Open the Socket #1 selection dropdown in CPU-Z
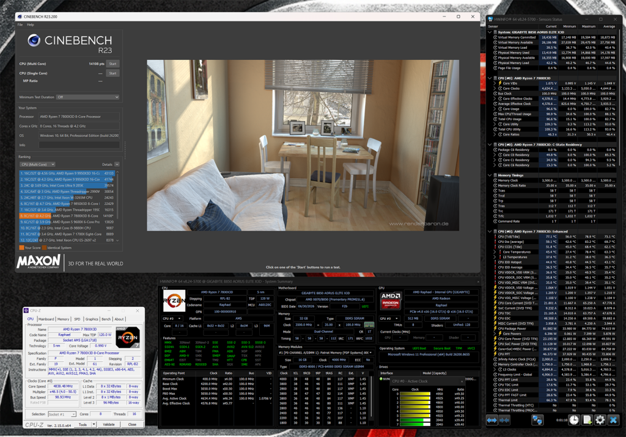The width and height of the screenshot is (626, 437). click(62, 414)
